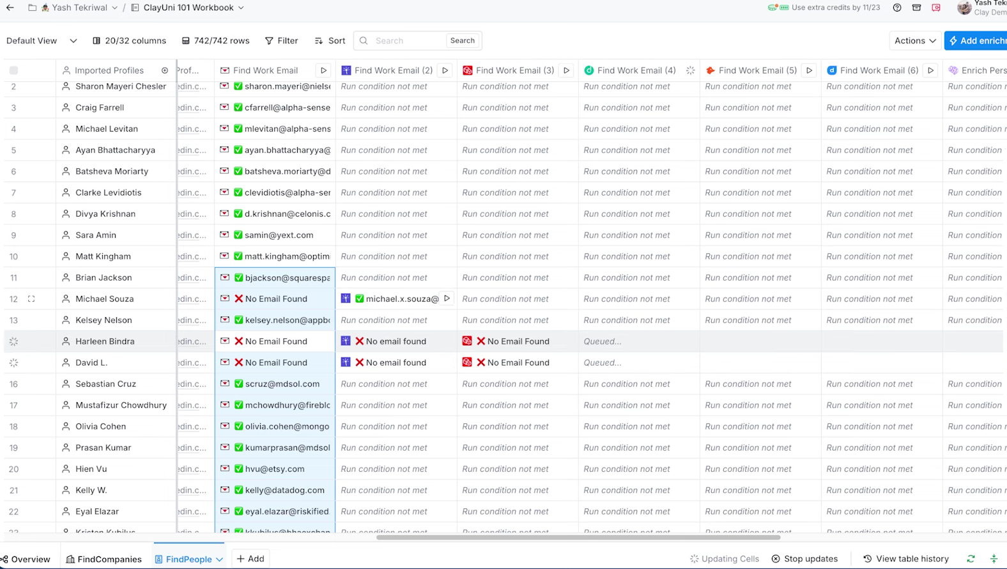Open the 742/742 rows selector
1007x569 pixels.
tap(216, 41)
